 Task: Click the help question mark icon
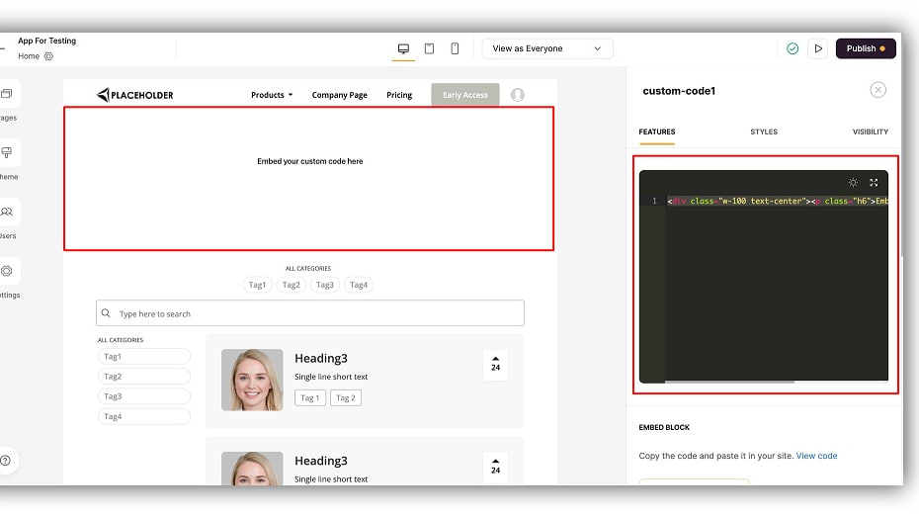(6, 461)
